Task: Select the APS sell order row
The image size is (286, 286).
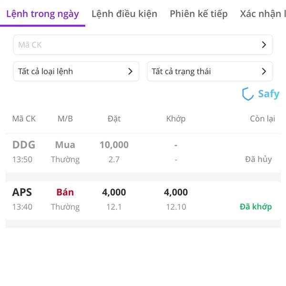Action: pyautogui.click(x=143, y=200)
